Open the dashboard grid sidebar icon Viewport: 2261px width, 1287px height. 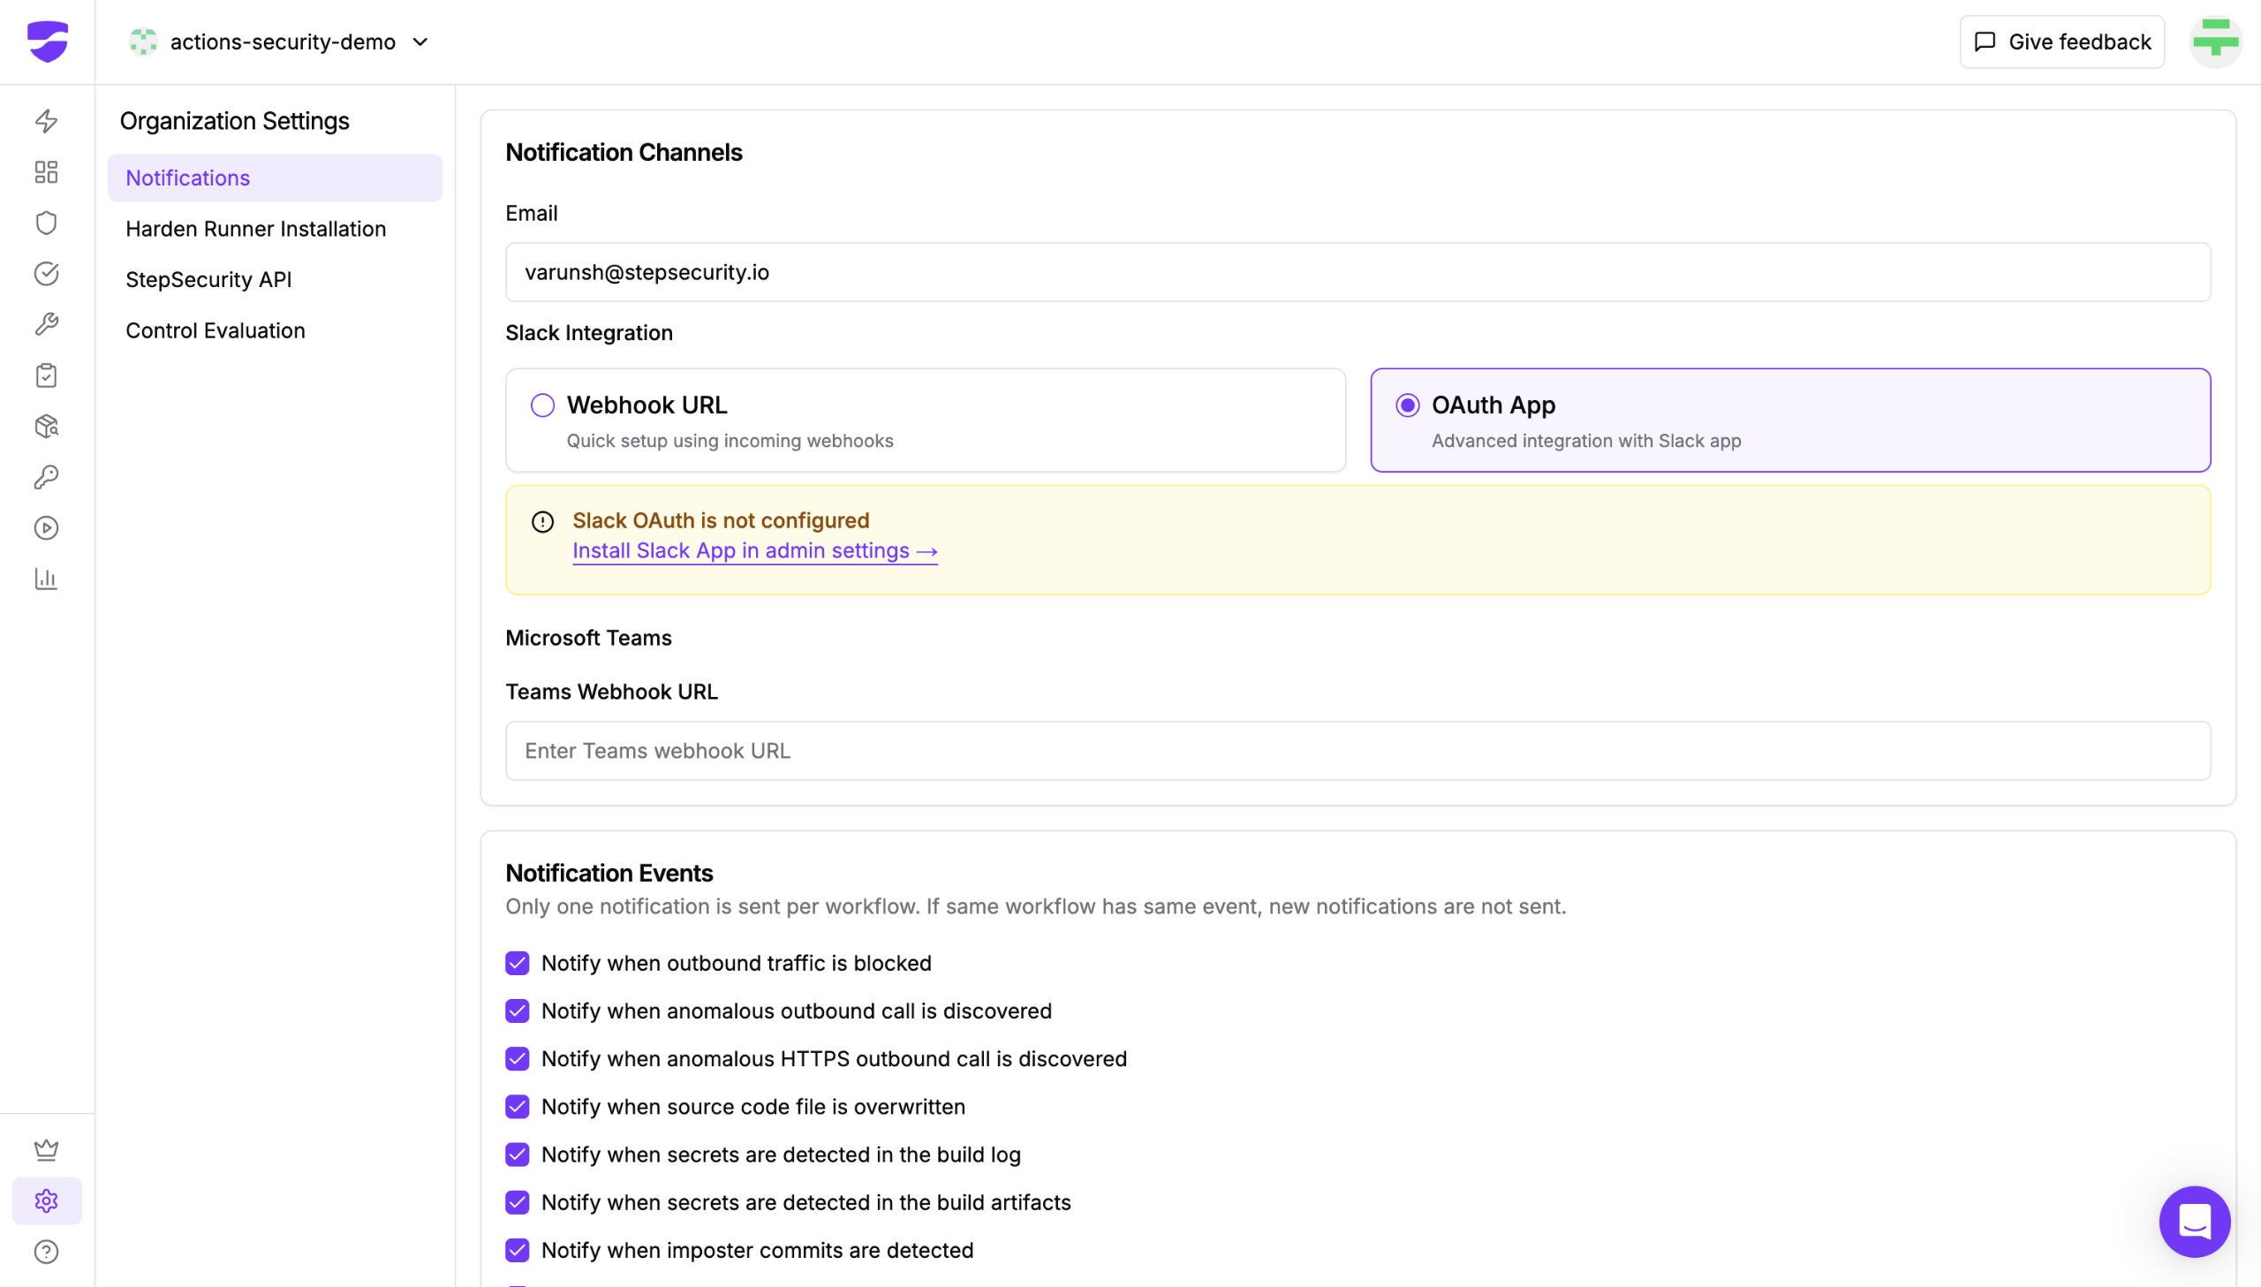pos(47,172)
